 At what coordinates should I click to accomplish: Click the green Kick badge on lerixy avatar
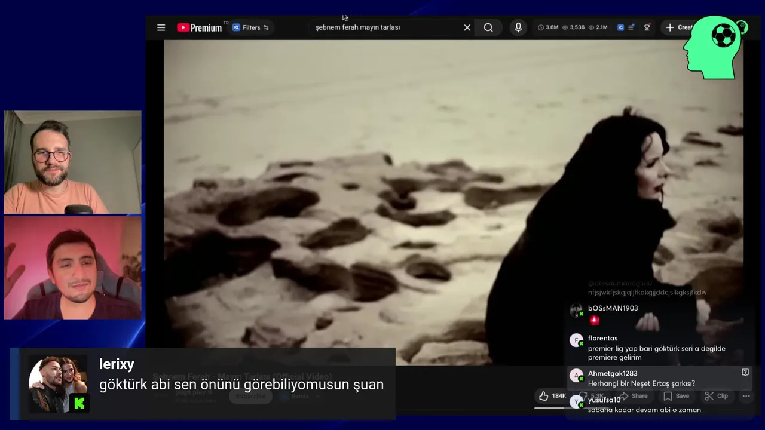[x=79, y=403]
